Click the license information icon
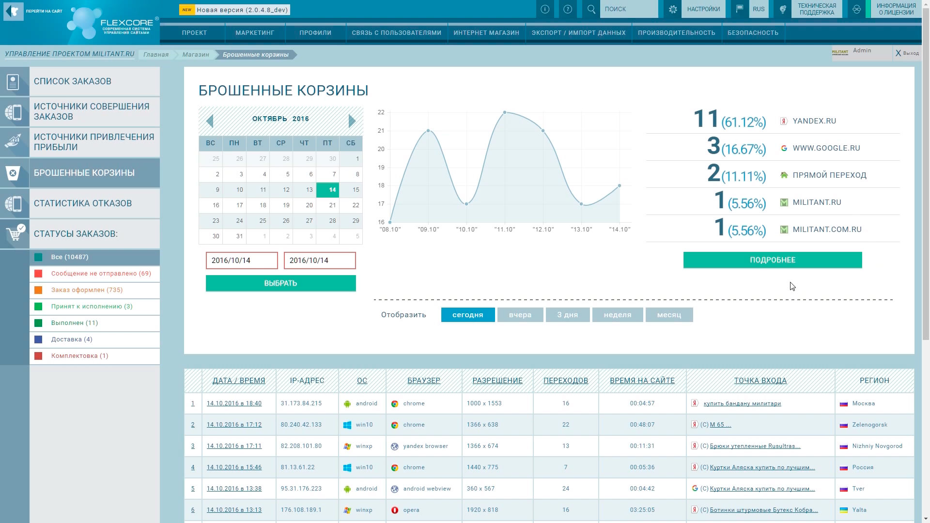The image size is (930, 523). [857, 9]
